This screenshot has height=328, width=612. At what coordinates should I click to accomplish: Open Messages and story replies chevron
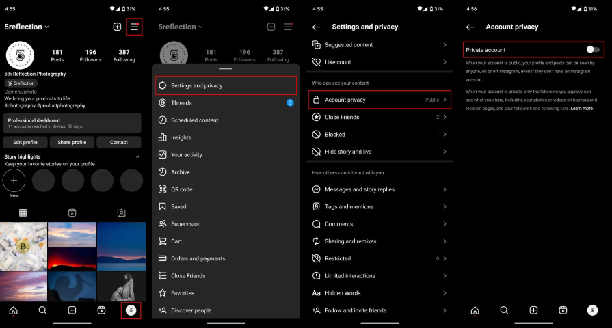pyautogui.click(x=444, y=189)
